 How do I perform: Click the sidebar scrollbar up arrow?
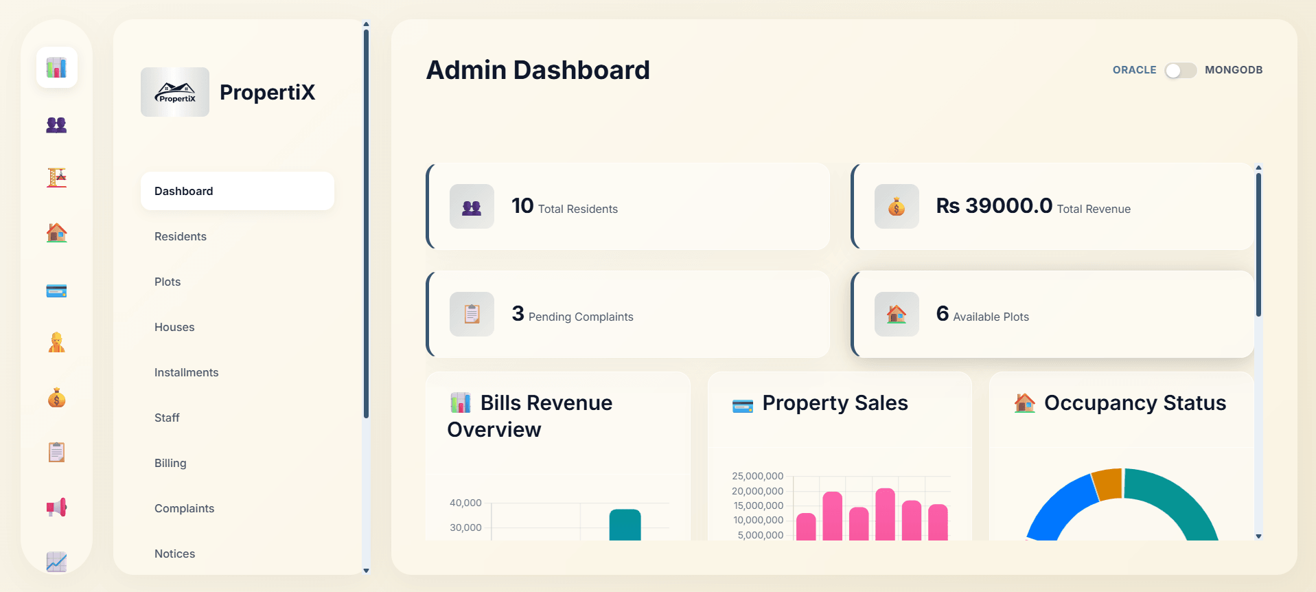pos(366,24)
